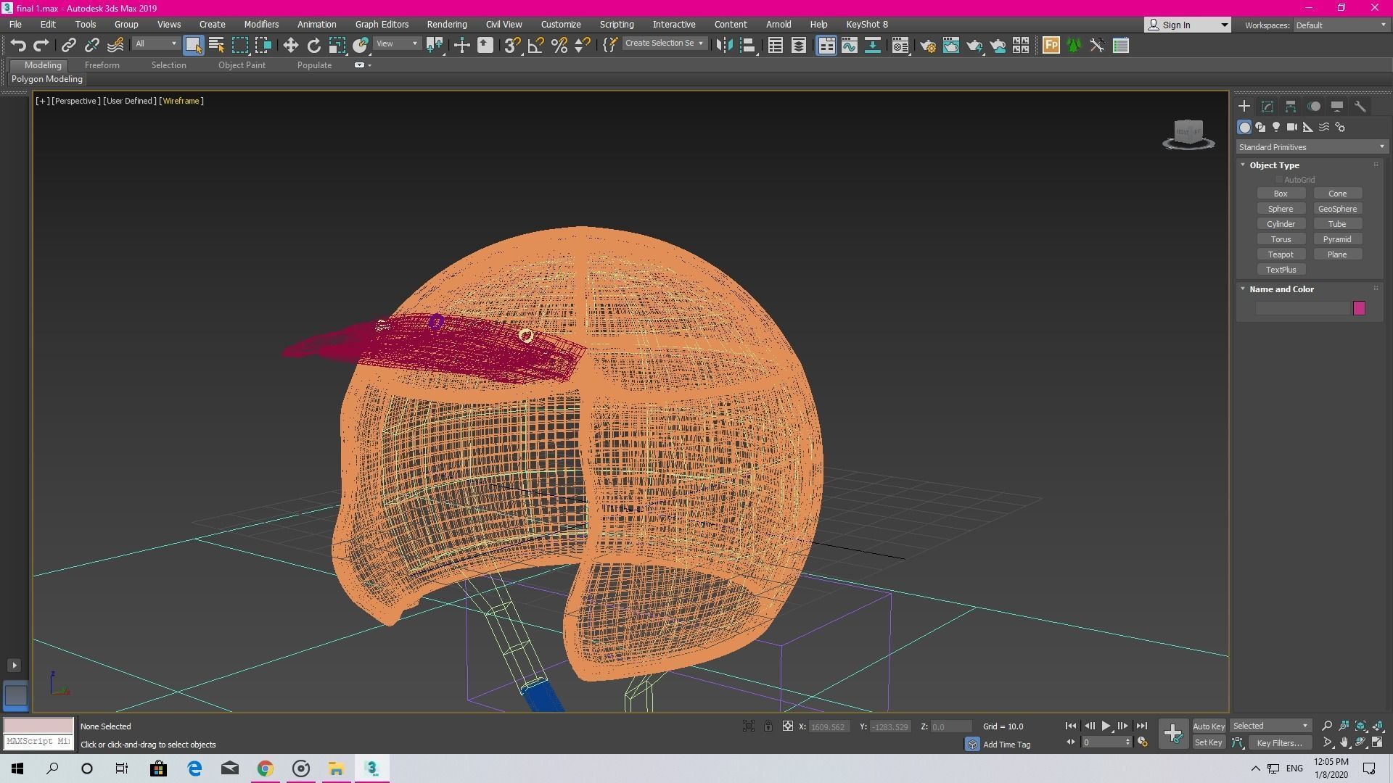Viewport: 1393px width, 783px height.
Task: Click the Key Filters button
Action: (1279, 742)
